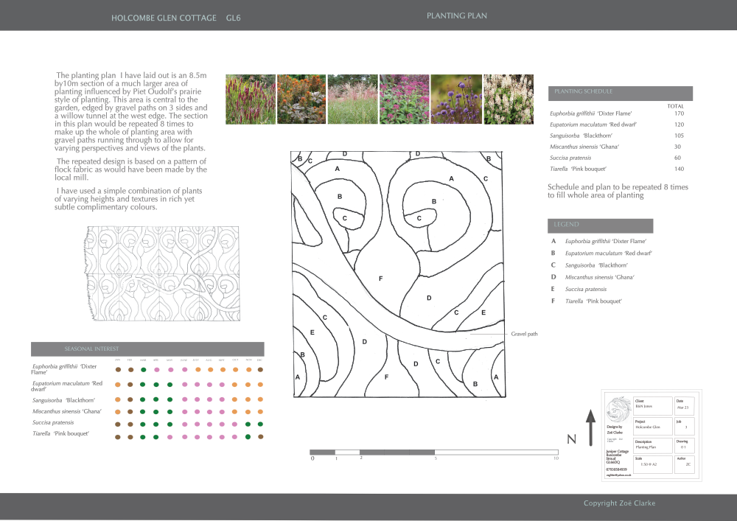Select the letter F zone on the planting plan

[x=381, y=279]
